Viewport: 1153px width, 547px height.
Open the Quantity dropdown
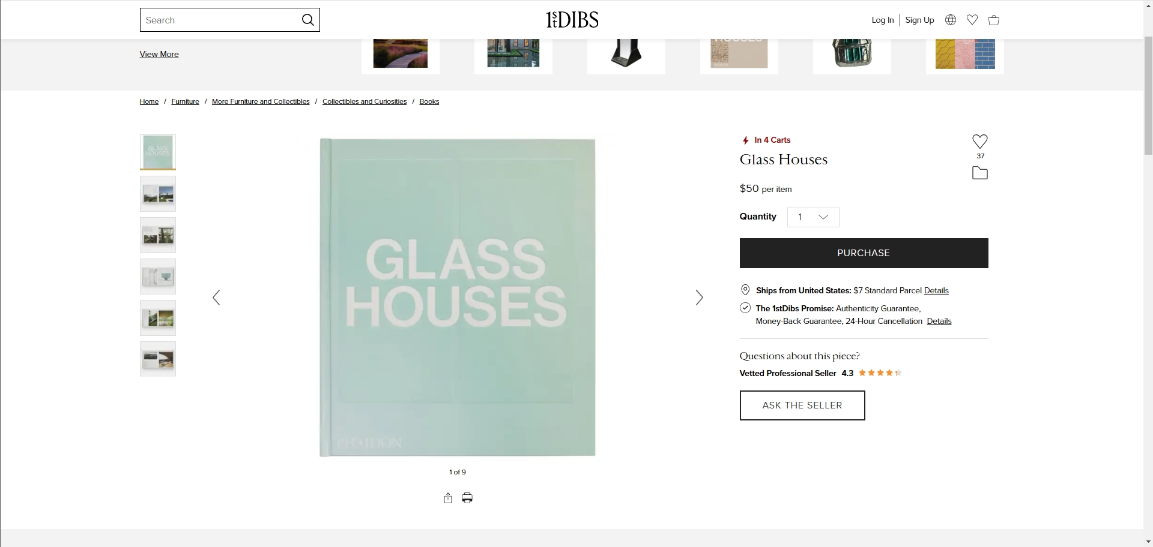click(x=813, y=217)
